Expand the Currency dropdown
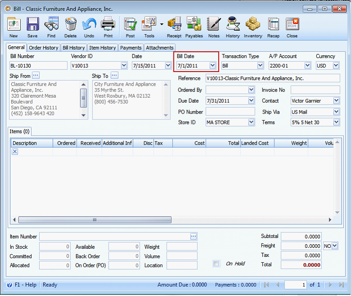The width and height of the screenshot is (351, 296). point(336,66)
